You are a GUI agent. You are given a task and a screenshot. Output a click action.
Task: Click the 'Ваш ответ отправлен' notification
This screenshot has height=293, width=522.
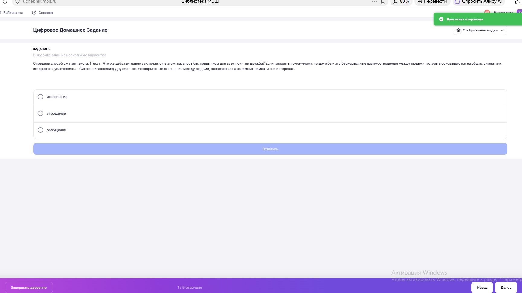click(x=478, y=19)
